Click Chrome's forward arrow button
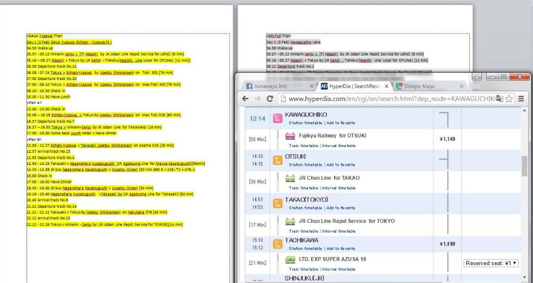 click(x=258, y=98)
